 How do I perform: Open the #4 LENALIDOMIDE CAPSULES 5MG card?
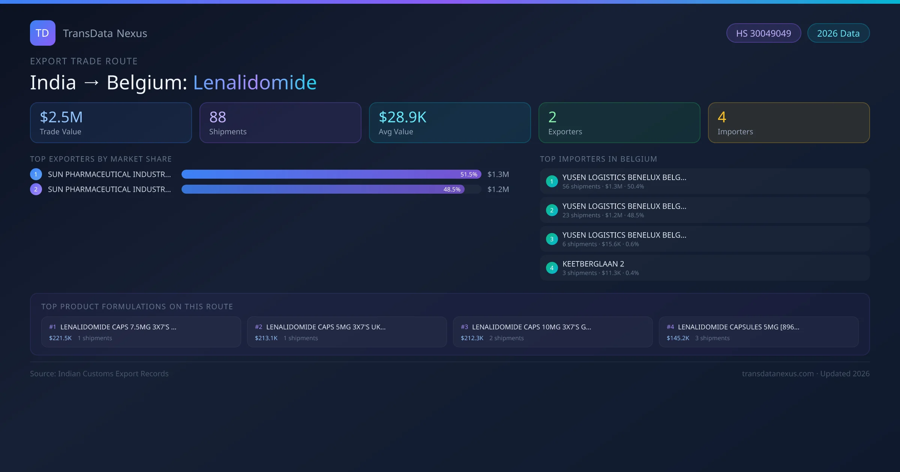pyautogui.click(x=759, y=332)
